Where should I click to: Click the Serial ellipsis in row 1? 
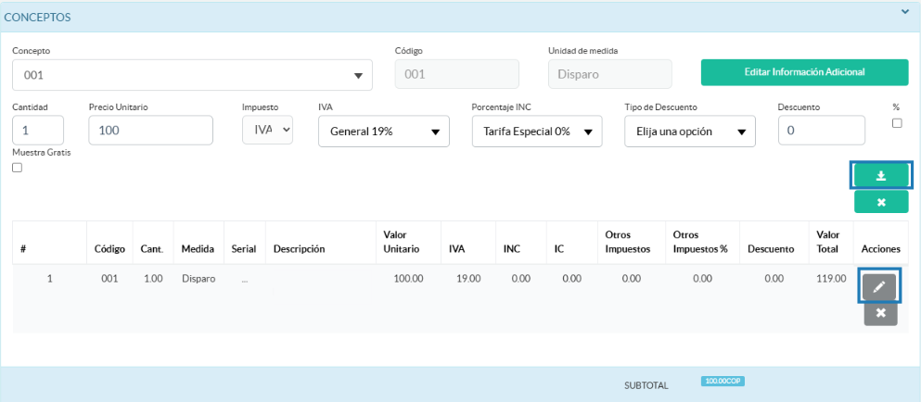point(244,279)
